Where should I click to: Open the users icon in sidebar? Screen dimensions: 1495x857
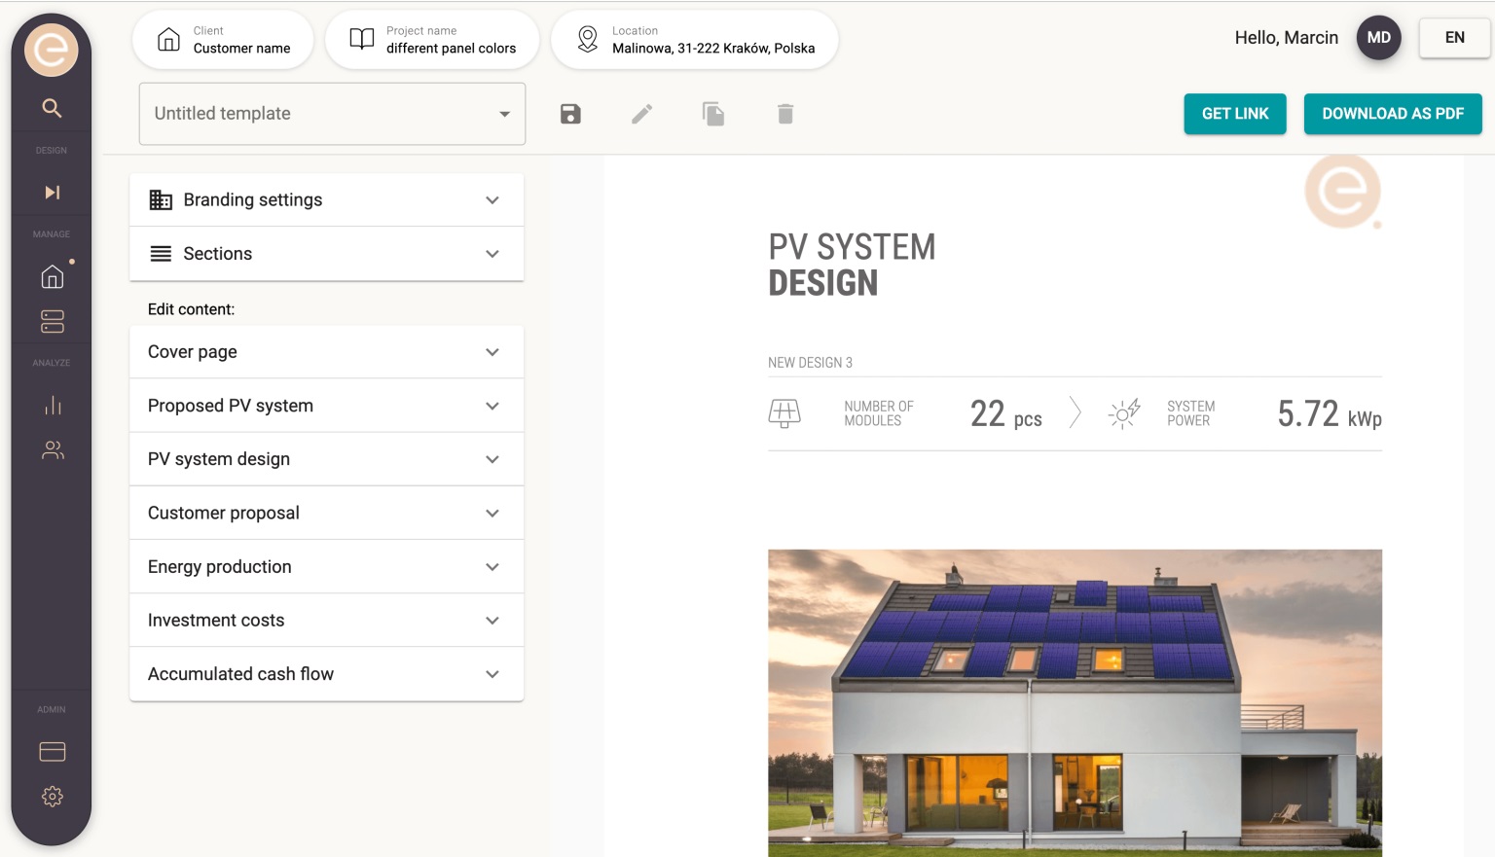point(53,449)
